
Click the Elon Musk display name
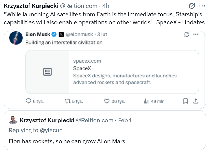pos(37,34)
